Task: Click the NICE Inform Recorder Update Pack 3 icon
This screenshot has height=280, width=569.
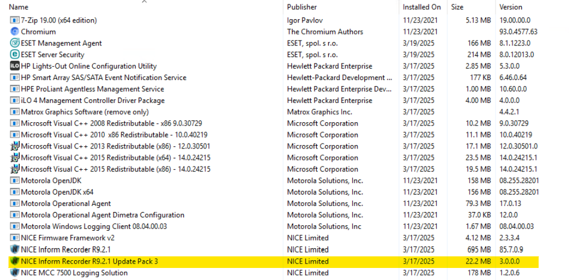Action: coord(15,261)
